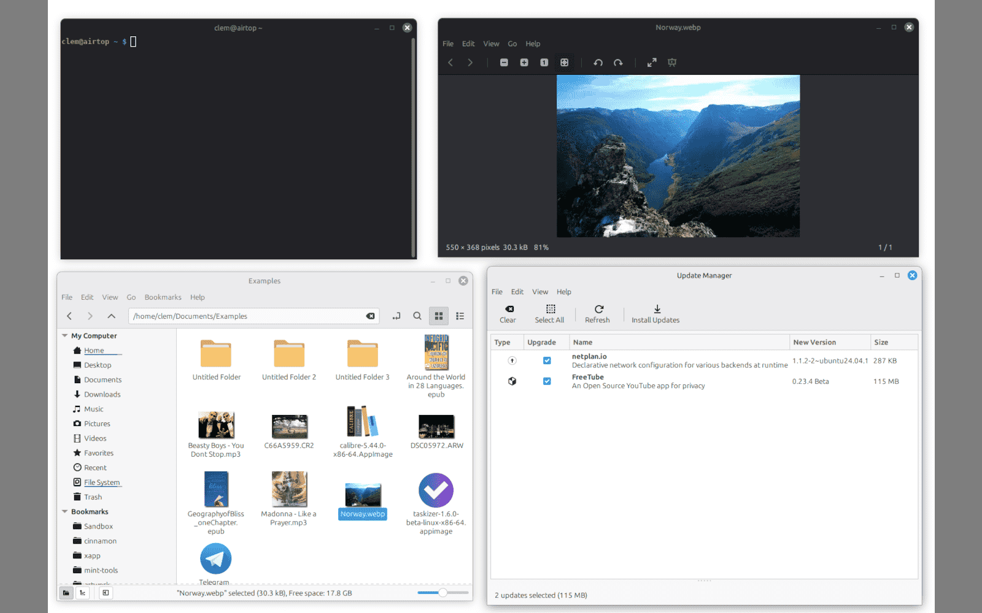Switch file manager to list view
982x613 pixels.
click(460, 316)
